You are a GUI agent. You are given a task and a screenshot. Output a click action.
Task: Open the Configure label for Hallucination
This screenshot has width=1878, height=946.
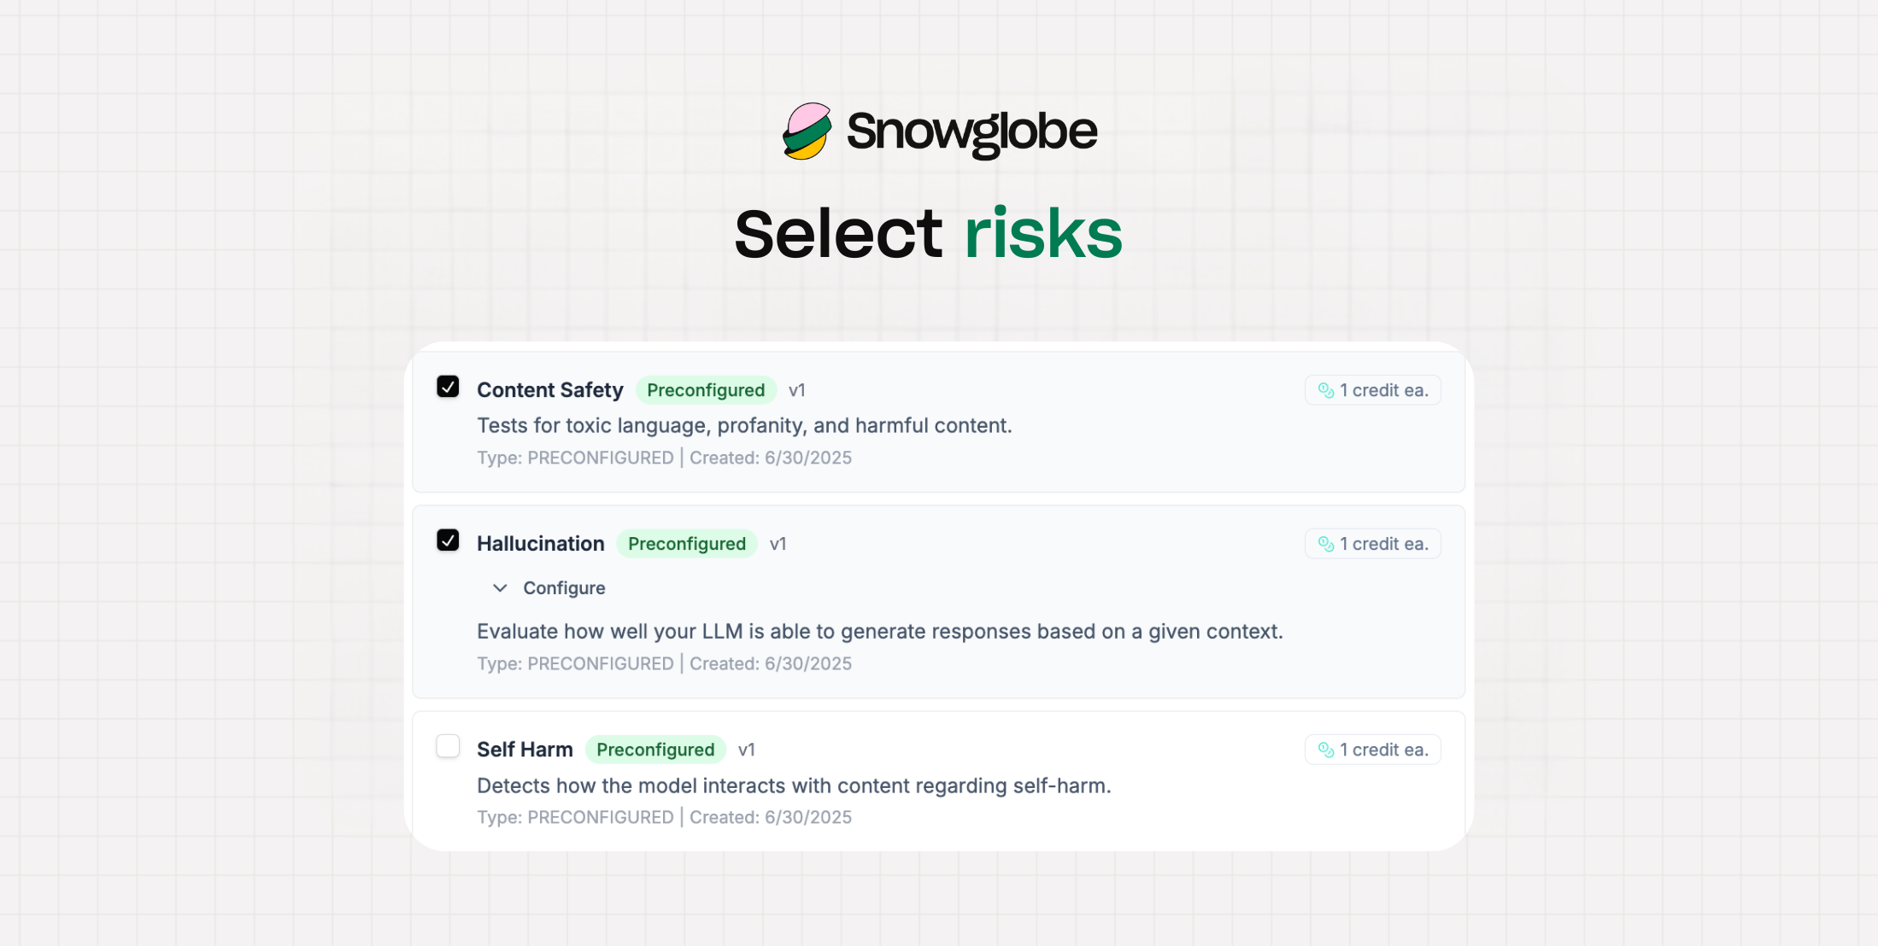(x=564, y=588)
